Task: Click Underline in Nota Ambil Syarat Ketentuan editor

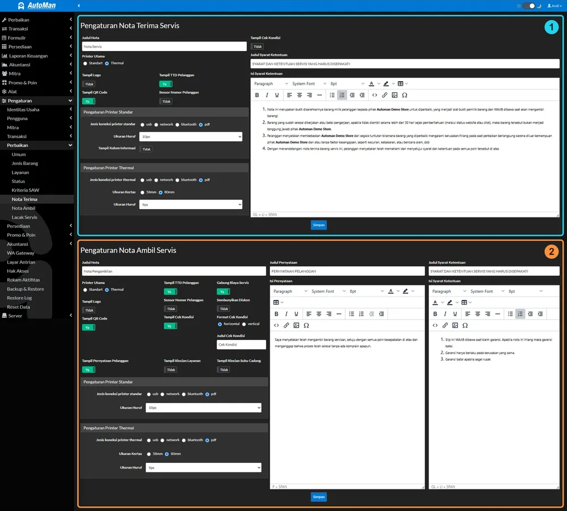Action: coord(455,314)
